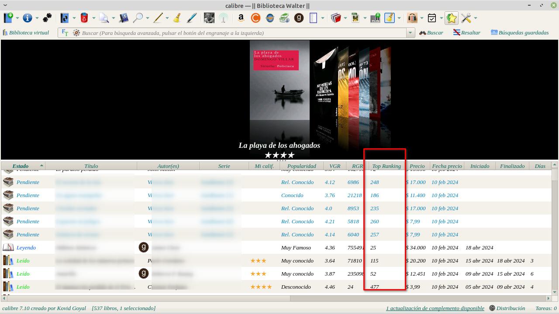Click the barcode with green plus icon
The height and width of the screenshot is (314, 559).
pos(375,18)
